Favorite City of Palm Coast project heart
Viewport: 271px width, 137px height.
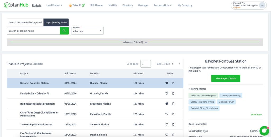167,114
